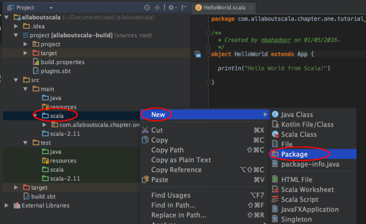Choose Cut from context menu
366x224 pixels.
coord(205,130)
